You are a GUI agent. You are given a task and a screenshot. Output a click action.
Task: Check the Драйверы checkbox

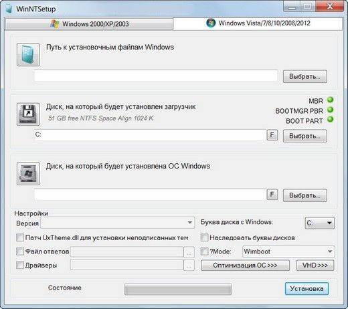coord(20,265)
